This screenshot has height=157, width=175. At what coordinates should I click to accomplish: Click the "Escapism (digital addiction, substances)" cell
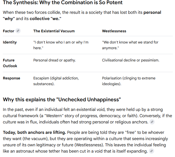pos(56,81)
